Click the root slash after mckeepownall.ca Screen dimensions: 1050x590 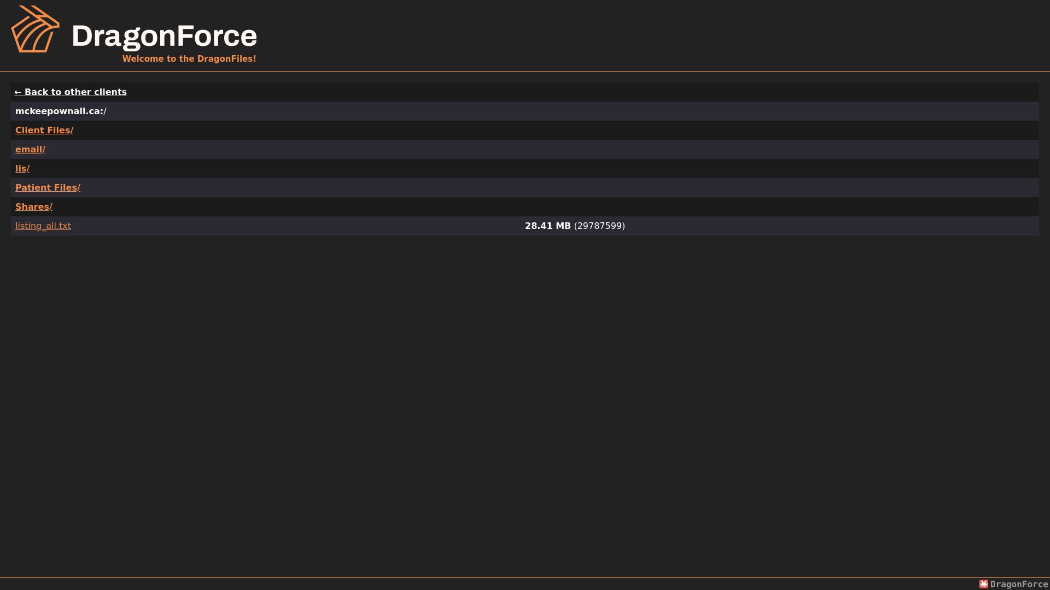pyautogui.click(x=105, y=111)
